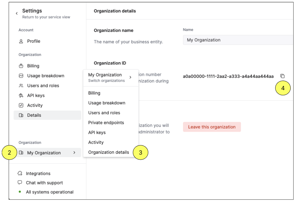The width and height of the screenshot is (295, 202).
Task: Select Organization details from the popup menu
Action: coord(109,152)
